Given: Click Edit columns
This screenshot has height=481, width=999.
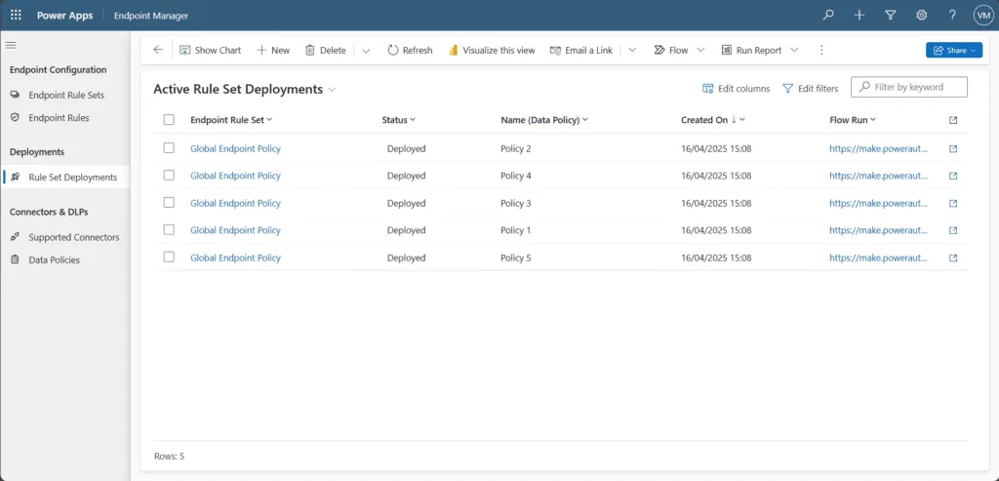Looking at the screenshot, I should pyautogui.click(x=736, y=89).
